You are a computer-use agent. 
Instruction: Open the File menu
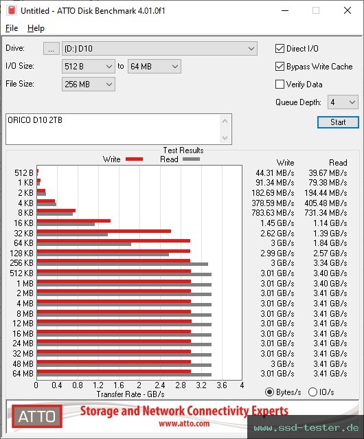[12, 28]
